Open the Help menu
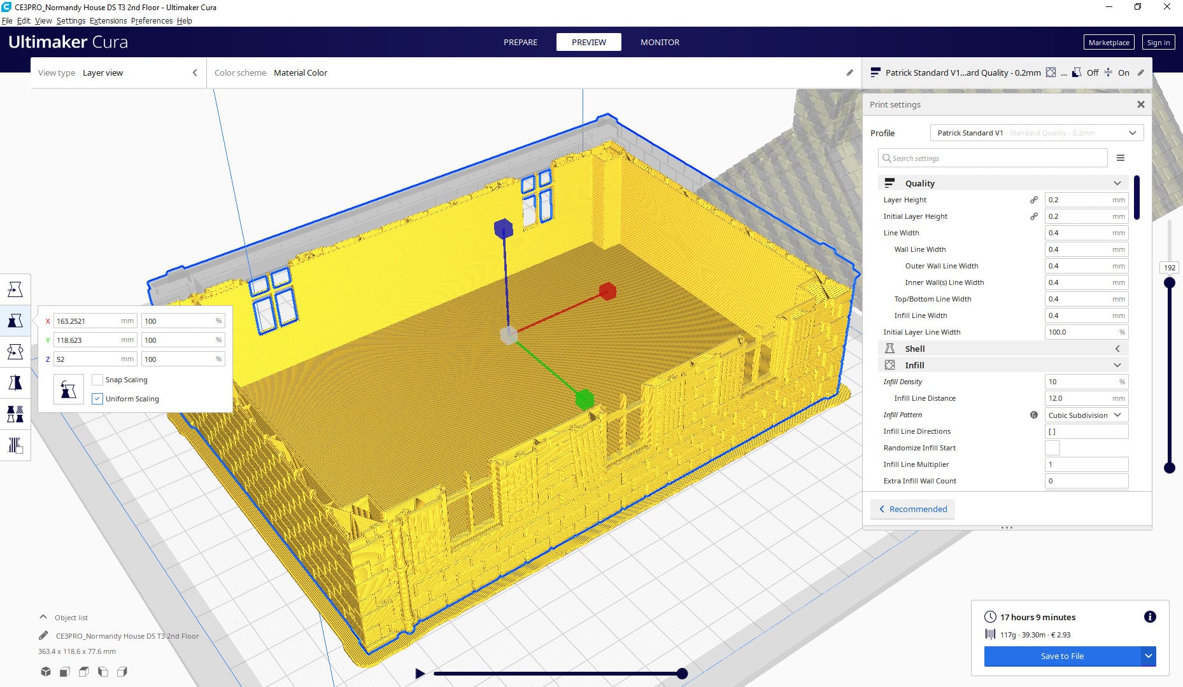 click(184, 20)
